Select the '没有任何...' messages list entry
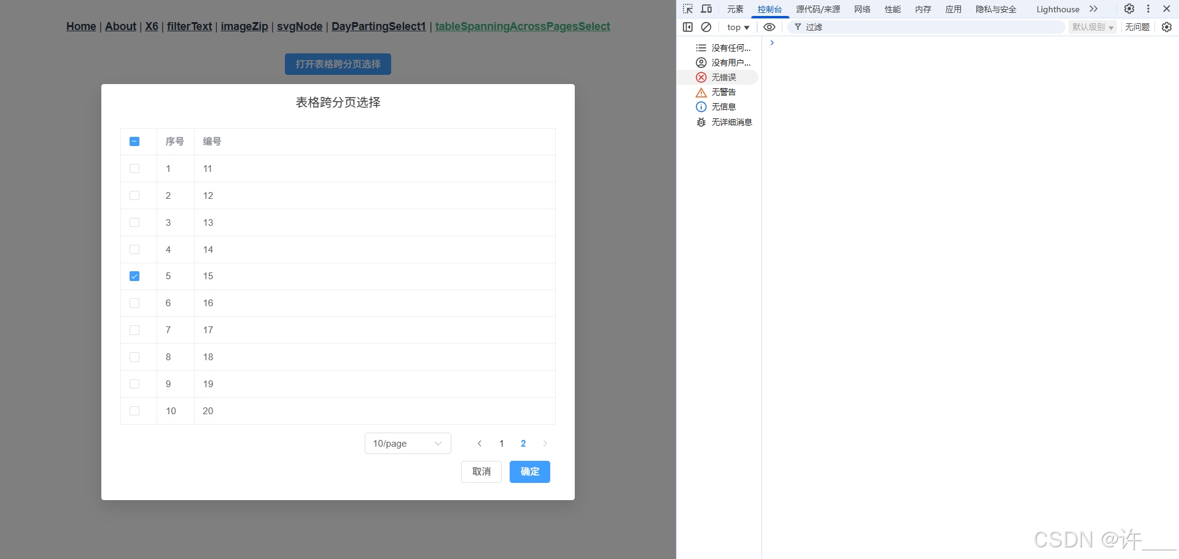The width and height of the screenshot is (1179, 559). 717,48
